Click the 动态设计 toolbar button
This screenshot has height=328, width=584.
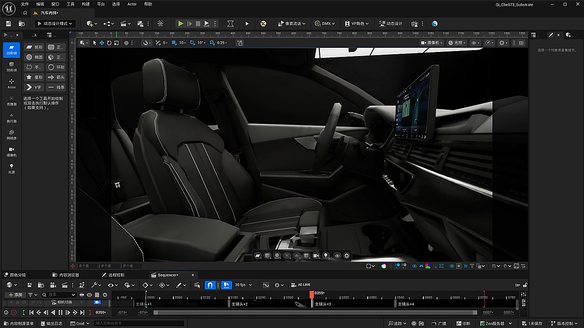click(x=391, y=23)
